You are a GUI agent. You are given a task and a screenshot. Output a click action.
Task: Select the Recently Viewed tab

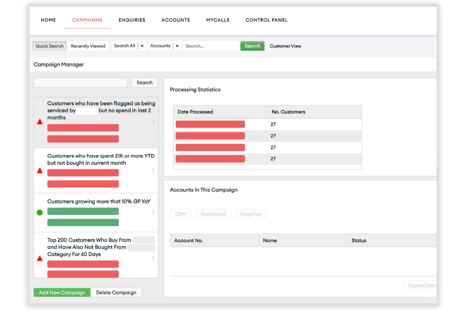[x=88, y=46]
